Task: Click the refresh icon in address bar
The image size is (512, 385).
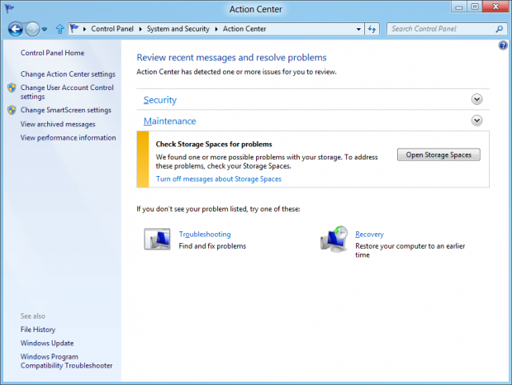Action: pos(372,29)
